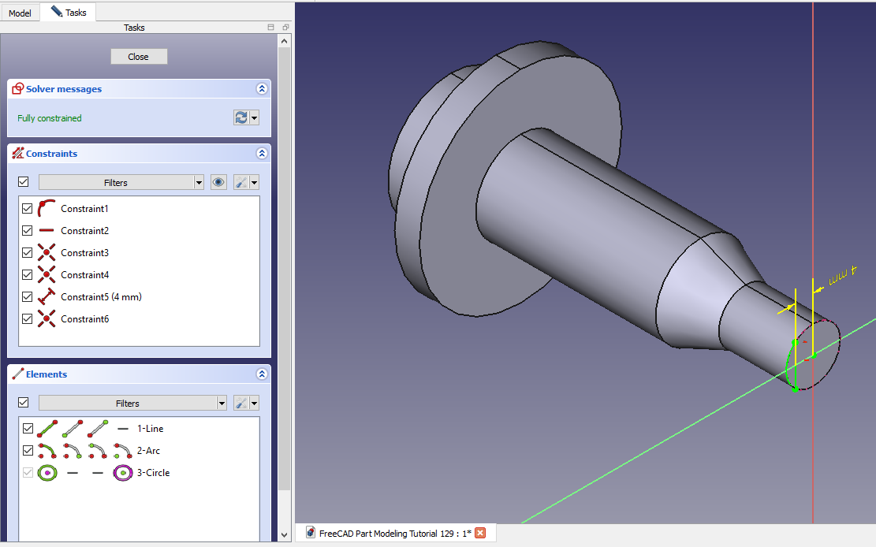
Task: Select the Constraint5 (4 mm) distance icon
Action: click(x=47, y=297)
